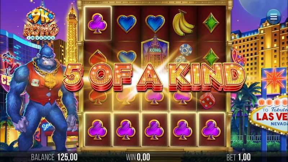Screen dimensions: 288x162
Task: Select the top-right green diamond symbol
Action: click(211, 23)
